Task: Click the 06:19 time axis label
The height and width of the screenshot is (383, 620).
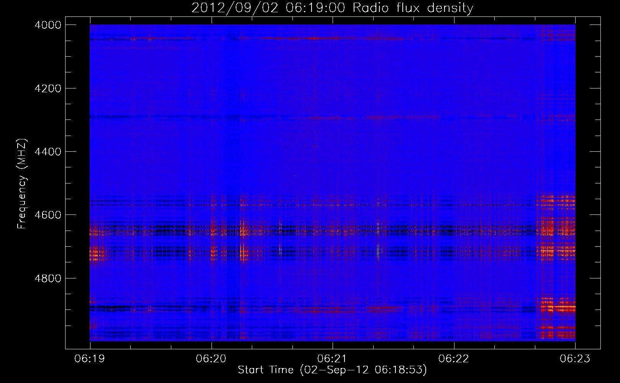Action: [90, 359]
